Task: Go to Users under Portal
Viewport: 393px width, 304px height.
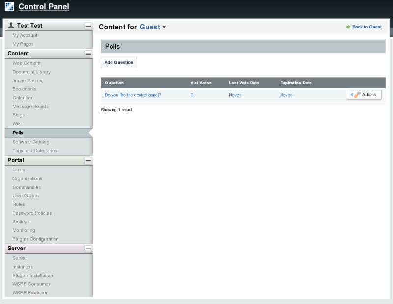Action: click(19, 170)
